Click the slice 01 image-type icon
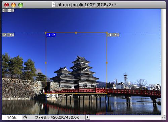The width and height of the screenshot is (168, 122). coord(9,11)
